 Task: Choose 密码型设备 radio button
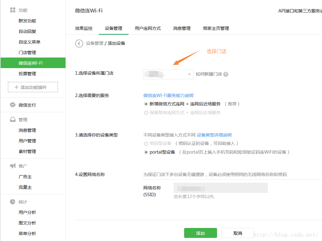tap(146, 144)
